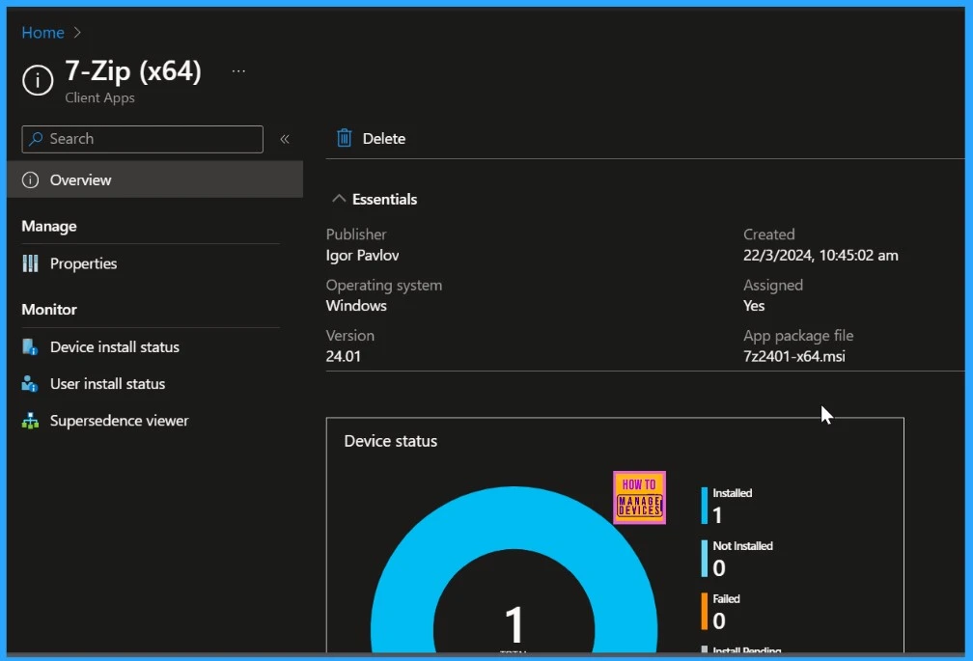Click the info icon beside 7-Zip title

[38, 81]
